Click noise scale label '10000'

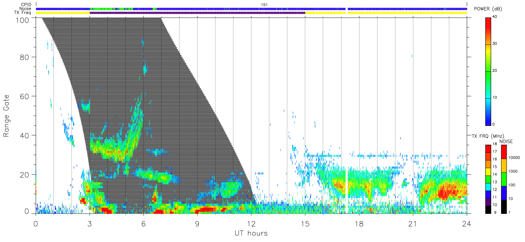513,157
